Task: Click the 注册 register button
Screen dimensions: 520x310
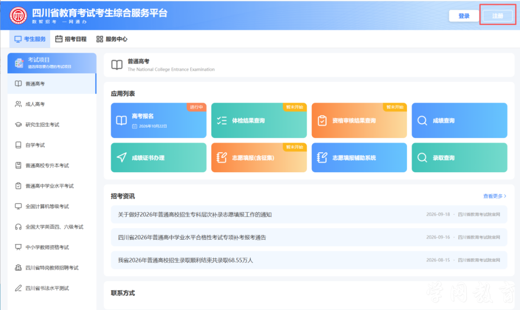Action: pyautogui.click(x=497, y=16)
